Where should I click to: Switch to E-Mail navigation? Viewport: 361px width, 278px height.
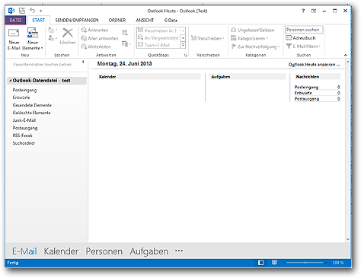[x=24, y=251]
